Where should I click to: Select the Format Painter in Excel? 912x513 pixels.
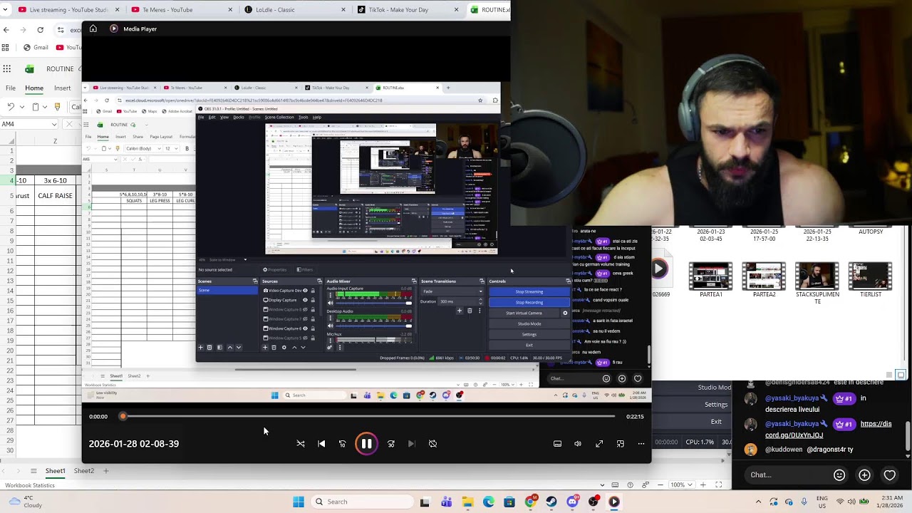tap(57, 107)
